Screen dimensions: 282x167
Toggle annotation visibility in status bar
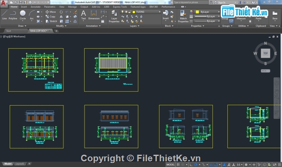coord(224,164)
